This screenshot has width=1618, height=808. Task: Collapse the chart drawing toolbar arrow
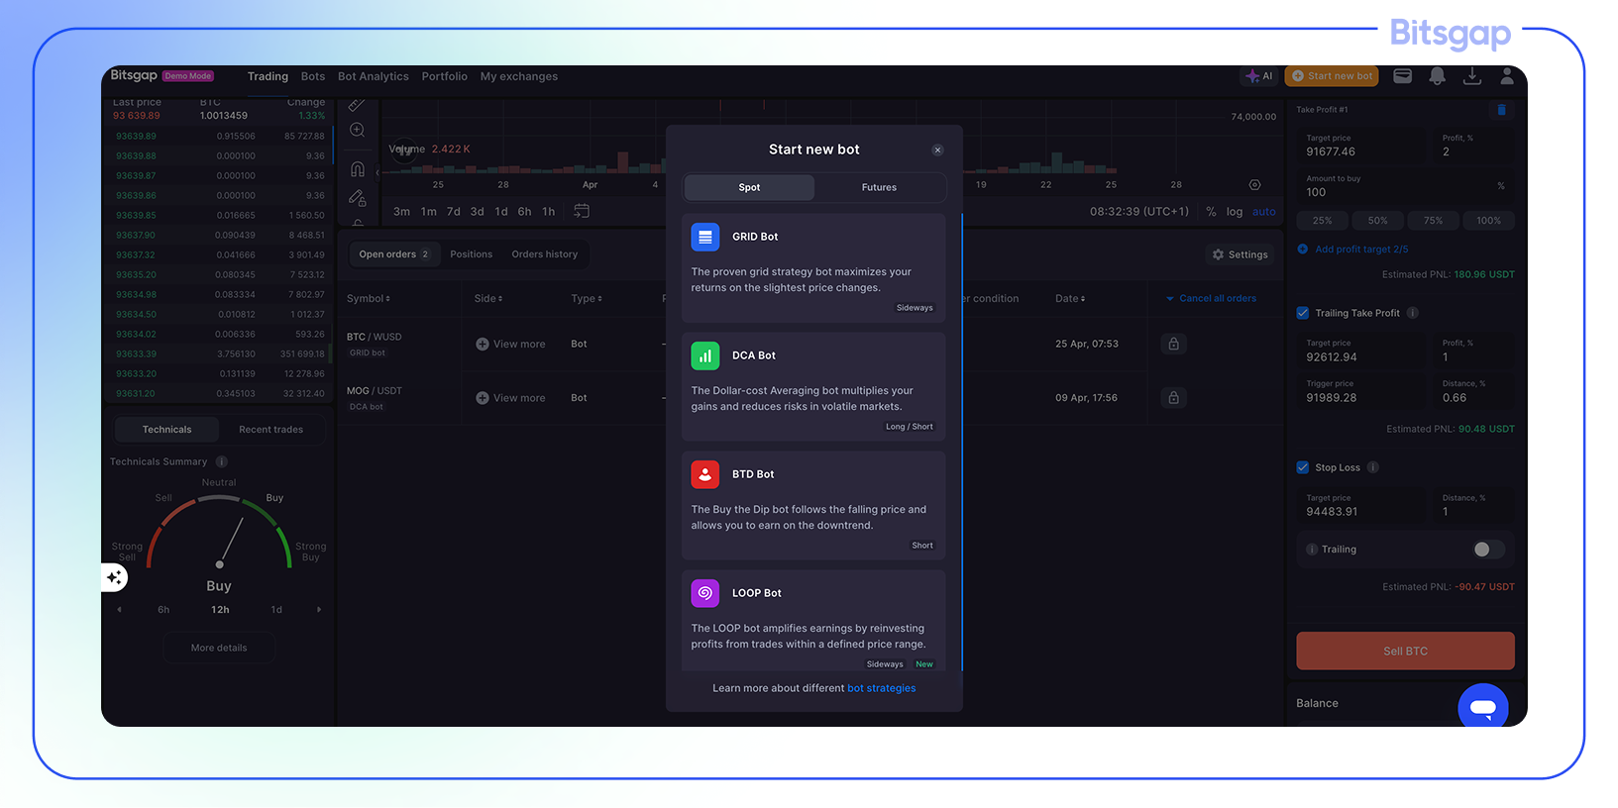tap(378, 173)
